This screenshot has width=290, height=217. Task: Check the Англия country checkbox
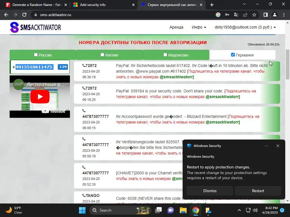click(102, 55)
